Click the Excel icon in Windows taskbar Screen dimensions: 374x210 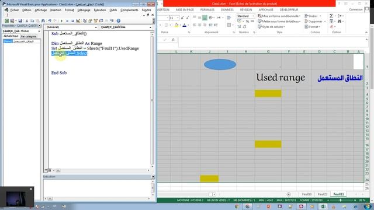pyautogui.click(x=323, y=206)
